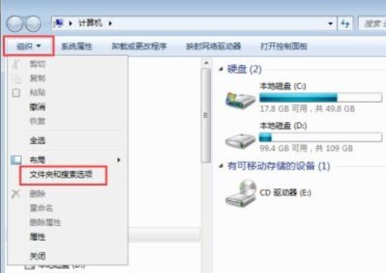Screen dimensions: 386x273
Task: Select the local disk D: drive icon
Action: pyautogui.click(x=240, y=141)
